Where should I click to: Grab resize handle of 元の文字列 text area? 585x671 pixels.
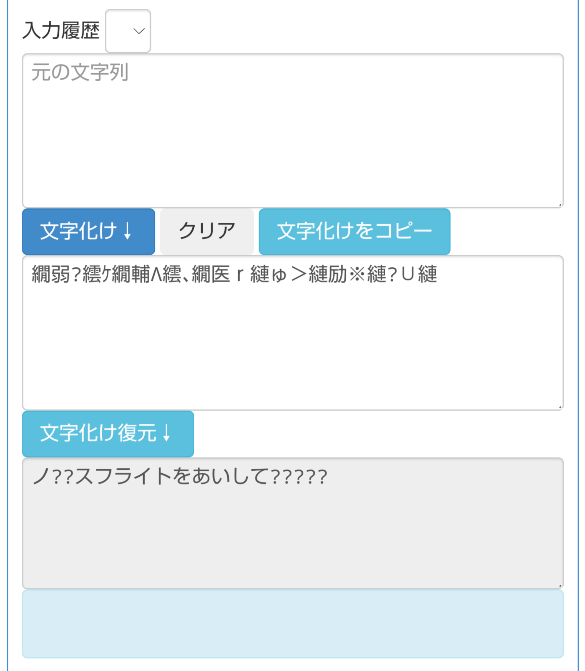pyautogui.click(x=560, y=205)
